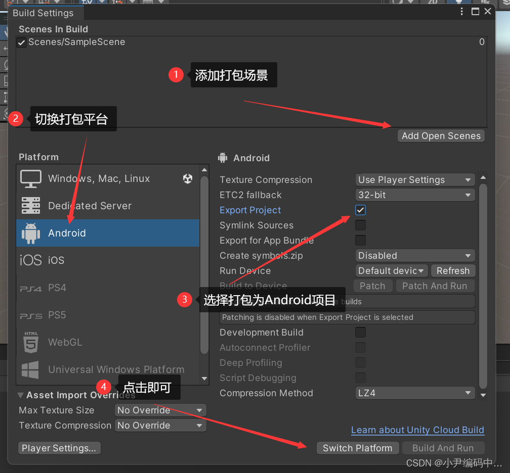Uncheck the Scenes/SampleScene checkbox
The width and height of the screenshot is (510, 473).
(21, 42)
